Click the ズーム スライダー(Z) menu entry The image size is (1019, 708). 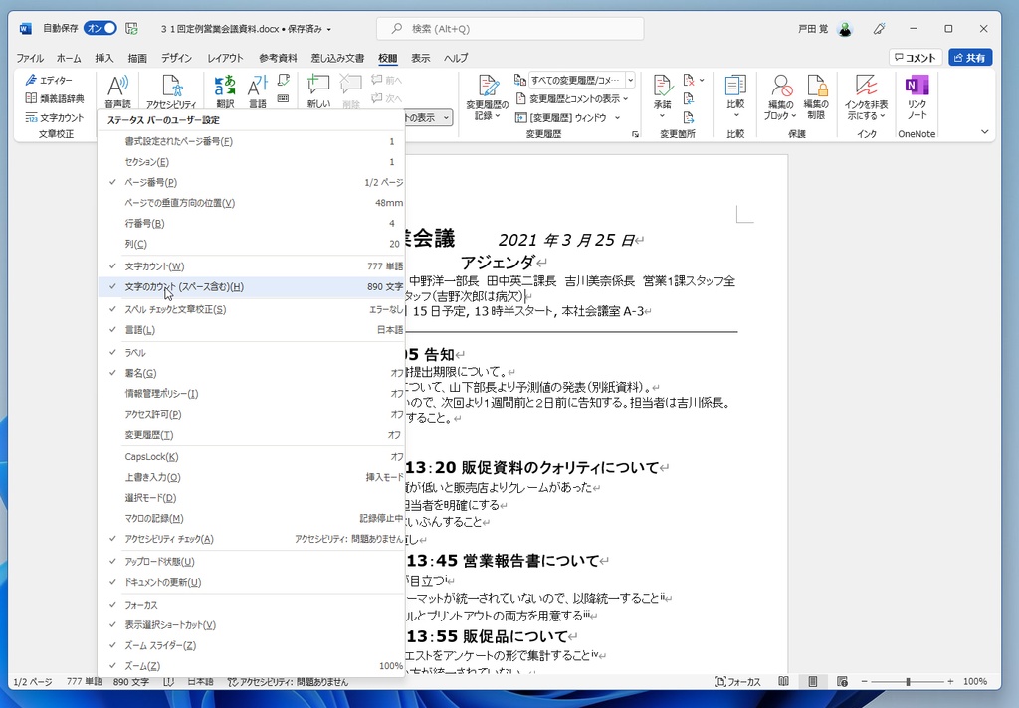251,645
